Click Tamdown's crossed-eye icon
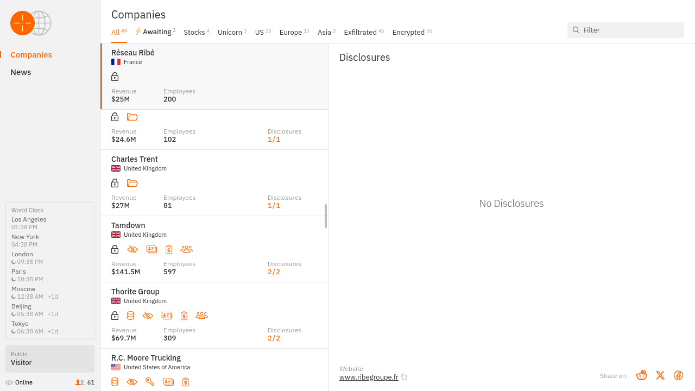695x391 pixels. pyautogui.click(x=132, y=249)
